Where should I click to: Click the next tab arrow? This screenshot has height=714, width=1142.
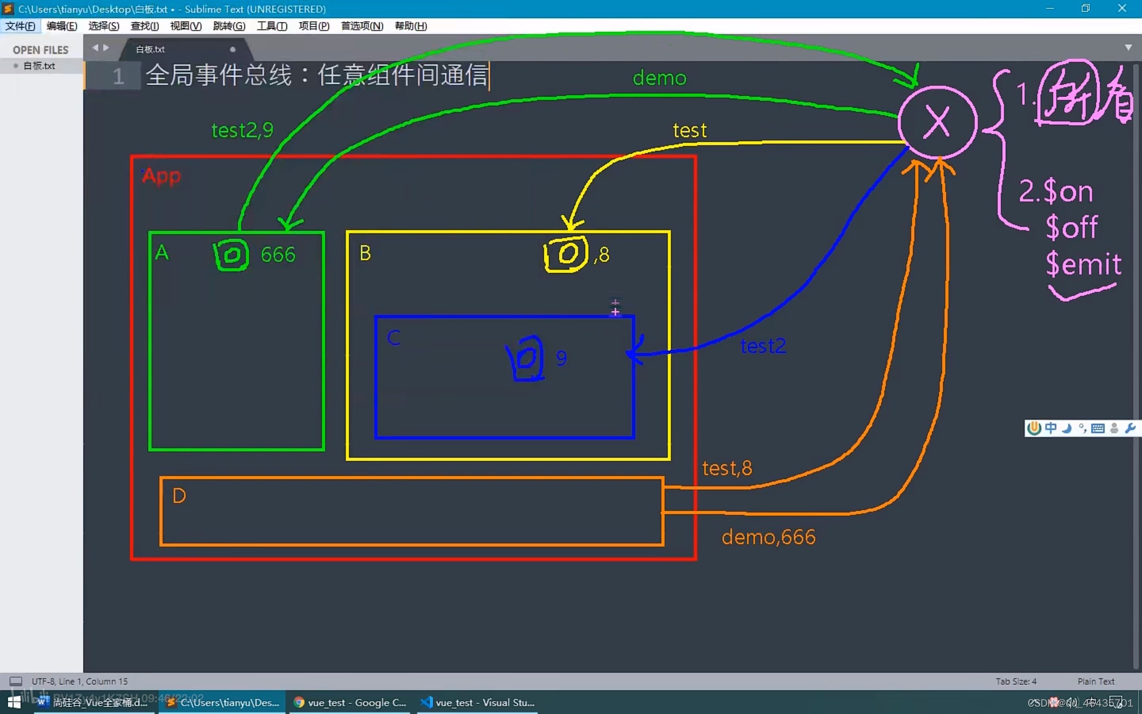[106, 48]
